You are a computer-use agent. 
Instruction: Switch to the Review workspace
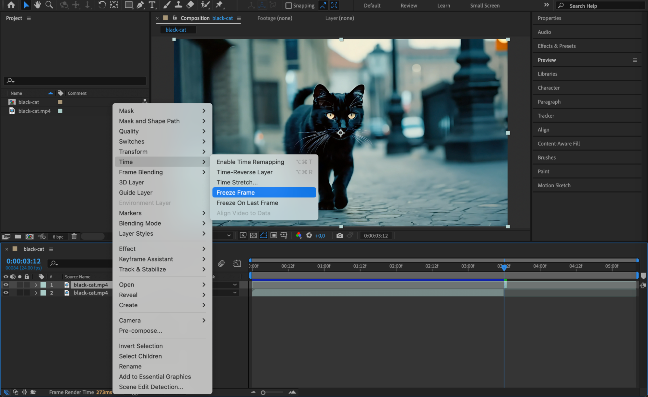(x=408, y=6)
